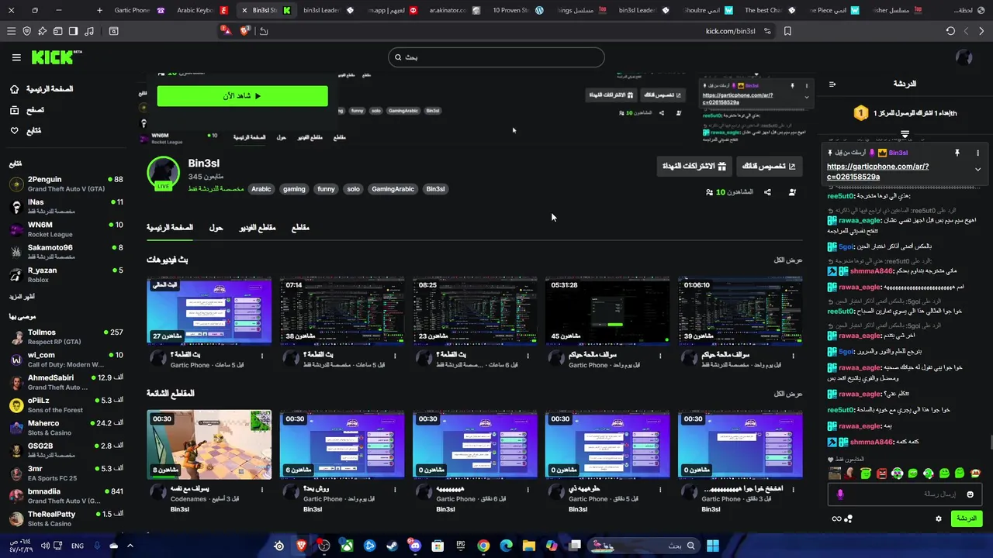The width and height of the screenshot is (993, 558).
Task: Click the purple microphone in chat input
Action: [x=840, y=494]
